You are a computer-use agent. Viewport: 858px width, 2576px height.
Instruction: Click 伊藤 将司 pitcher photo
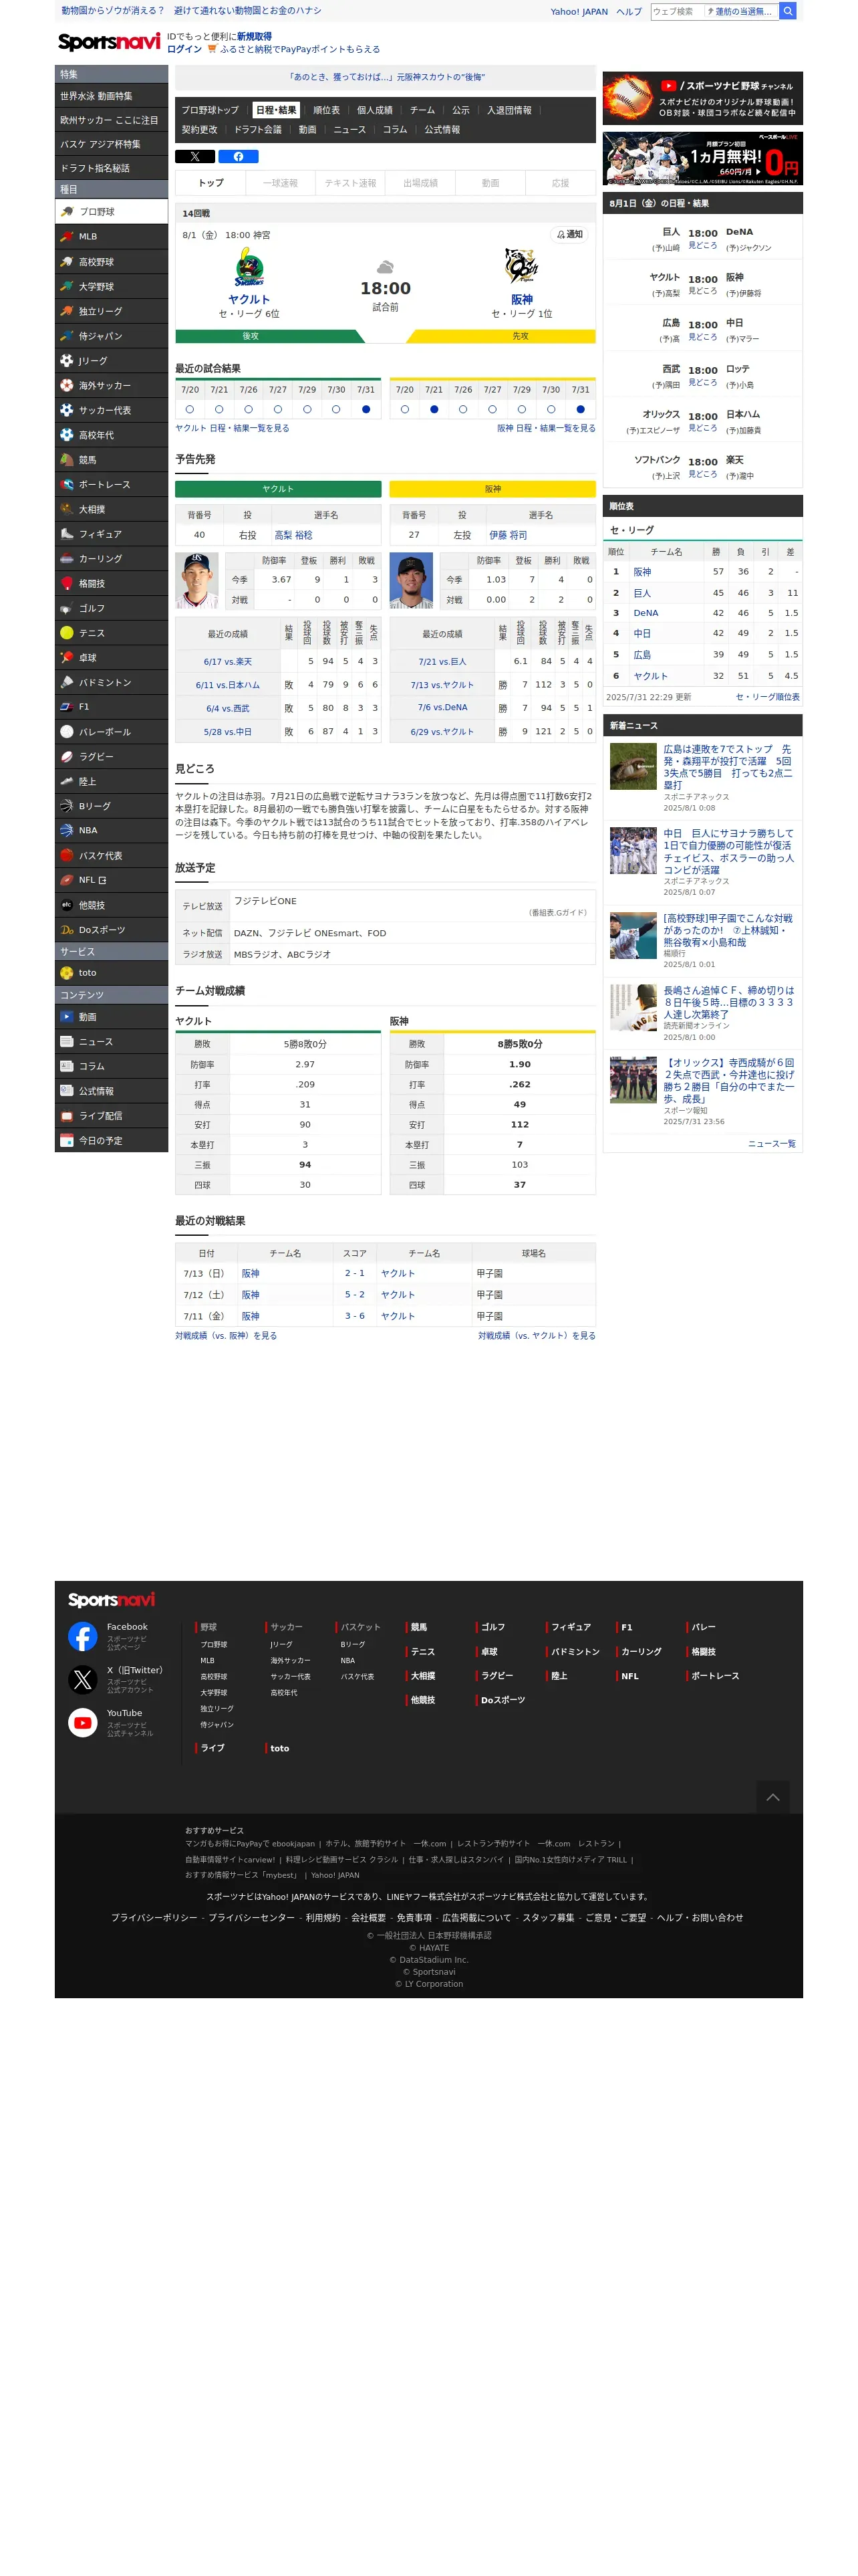click(410, 581)
